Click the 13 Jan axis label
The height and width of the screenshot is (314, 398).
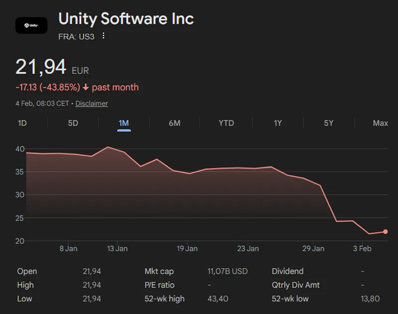[x=118, y=249]
